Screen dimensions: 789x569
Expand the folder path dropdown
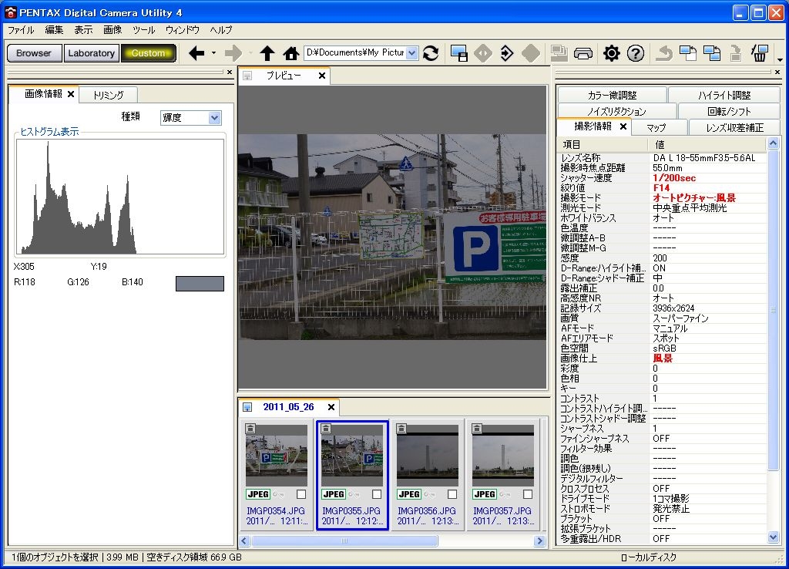411,53
